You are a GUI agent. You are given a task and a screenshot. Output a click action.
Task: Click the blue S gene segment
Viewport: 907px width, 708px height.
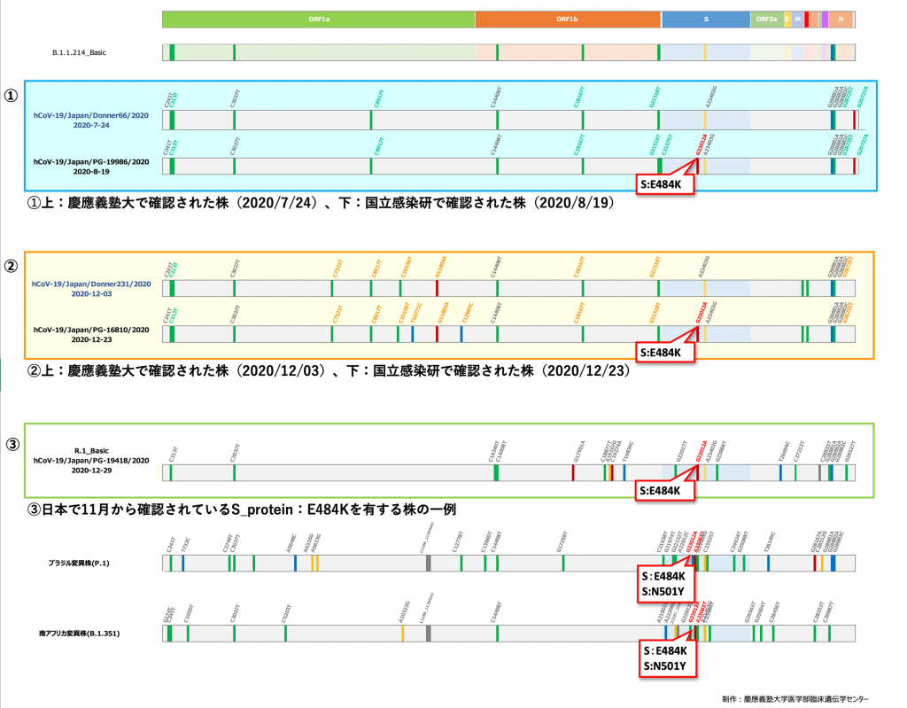[x=706, y=19]
